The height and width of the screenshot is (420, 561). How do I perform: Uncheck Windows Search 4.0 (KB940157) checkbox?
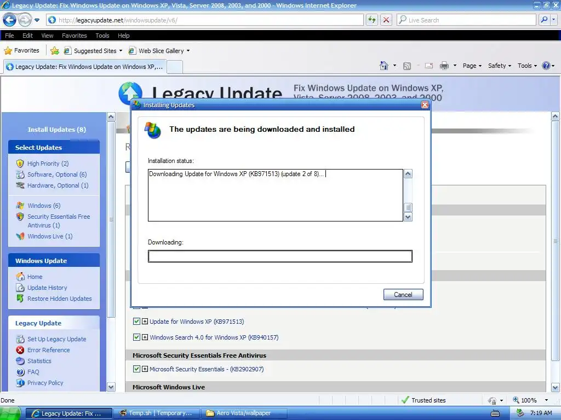coord(136,337)
